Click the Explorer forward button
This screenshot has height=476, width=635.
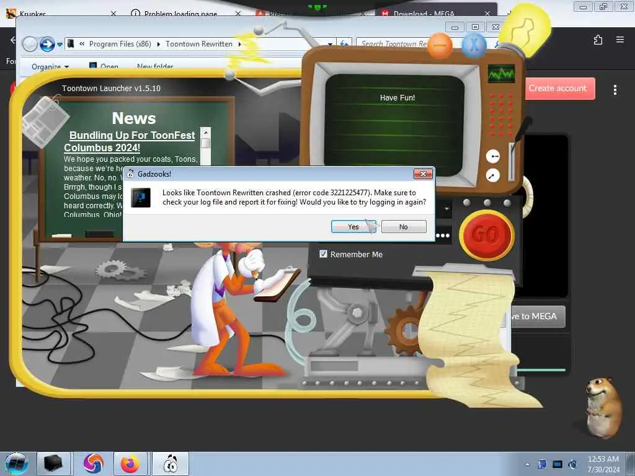47,44
